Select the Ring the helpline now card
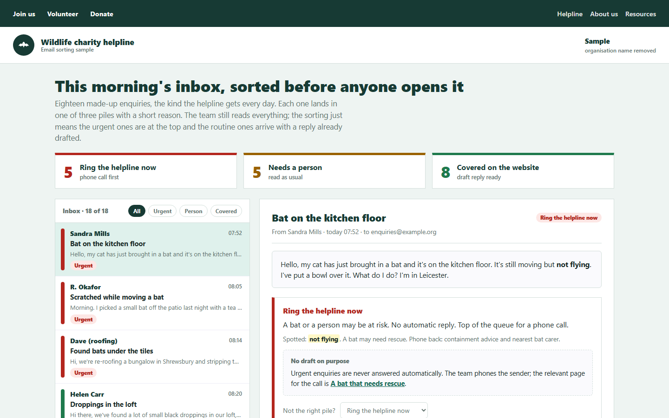Screen dimensions: 669x418 point(146,171)
